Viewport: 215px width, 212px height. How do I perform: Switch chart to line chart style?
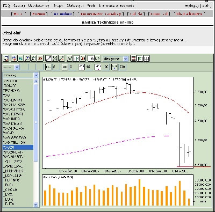pyautogui.click(x=70, y=59)
